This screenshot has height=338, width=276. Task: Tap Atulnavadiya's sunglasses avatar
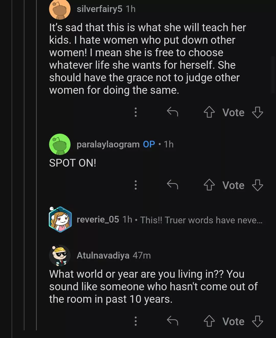click(60, 255)
